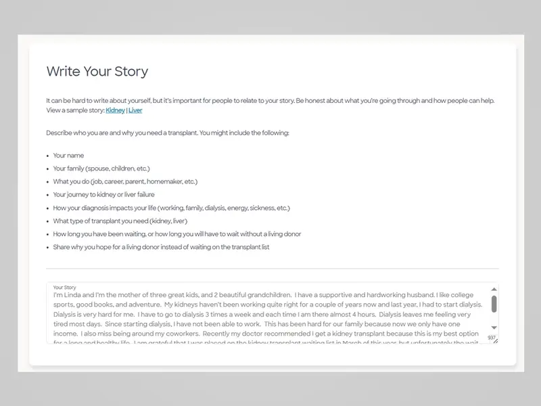Click the scroll down arrow in story box
The image size is (541, 406).
coord(494,328)
